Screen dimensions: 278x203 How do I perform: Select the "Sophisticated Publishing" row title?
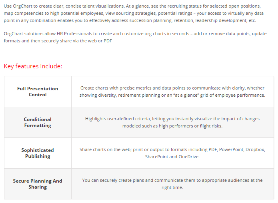pos(38,153)
